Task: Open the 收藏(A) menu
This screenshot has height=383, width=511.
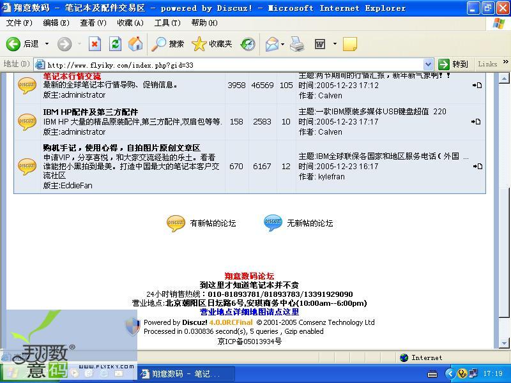Action: coord(130,23)
